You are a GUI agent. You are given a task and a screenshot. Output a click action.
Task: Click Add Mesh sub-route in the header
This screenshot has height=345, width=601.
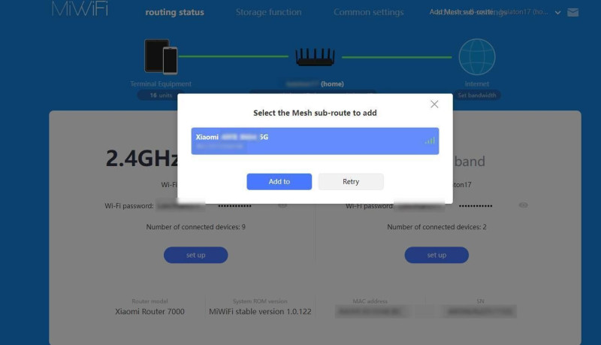(461, 12)
